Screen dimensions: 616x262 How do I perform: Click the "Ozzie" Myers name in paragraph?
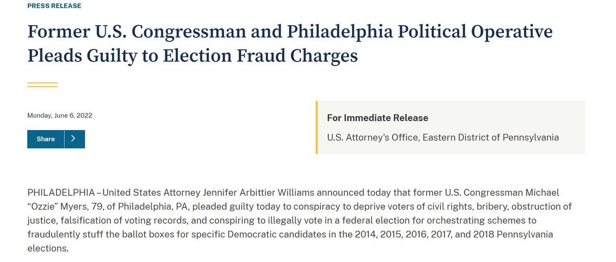[x=57, y=207]
